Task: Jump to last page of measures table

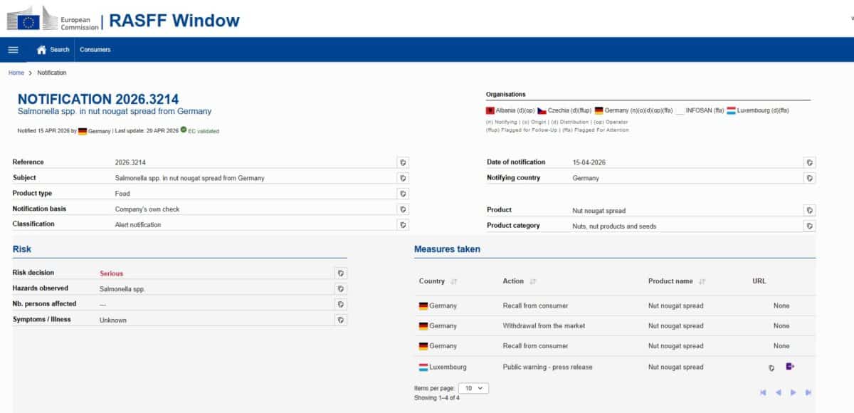Action: tap(808, 392)
